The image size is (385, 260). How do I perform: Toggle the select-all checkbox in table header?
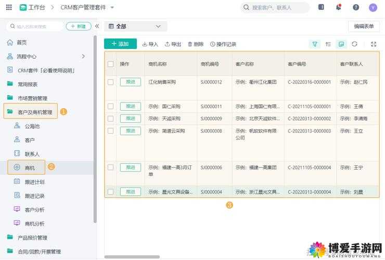pyautogui.click(x=110, y=64)
